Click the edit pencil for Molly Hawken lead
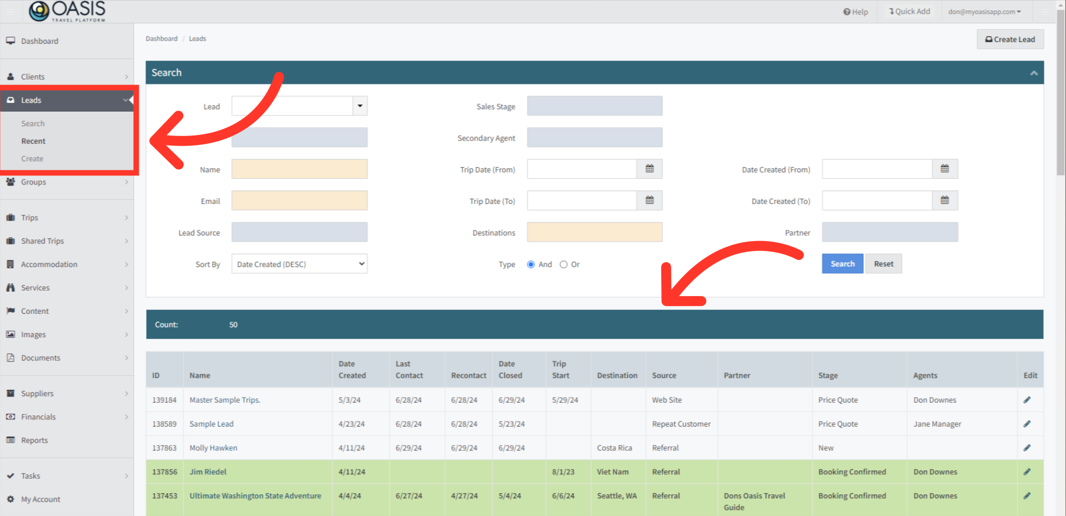 point(1028,448)
